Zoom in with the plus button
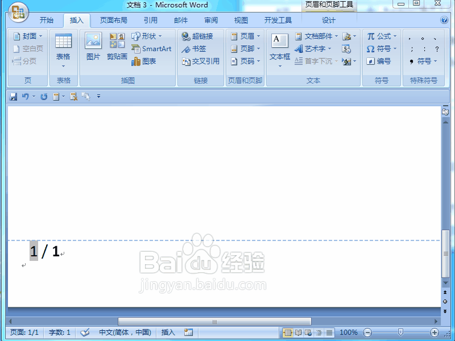 coord(435,332)
